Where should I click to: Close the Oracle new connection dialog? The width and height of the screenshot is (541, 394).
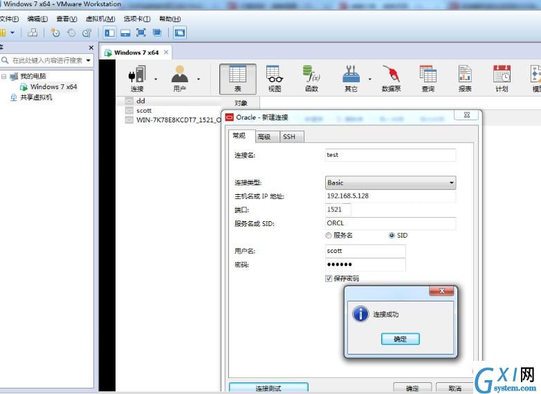pos(467,115)
